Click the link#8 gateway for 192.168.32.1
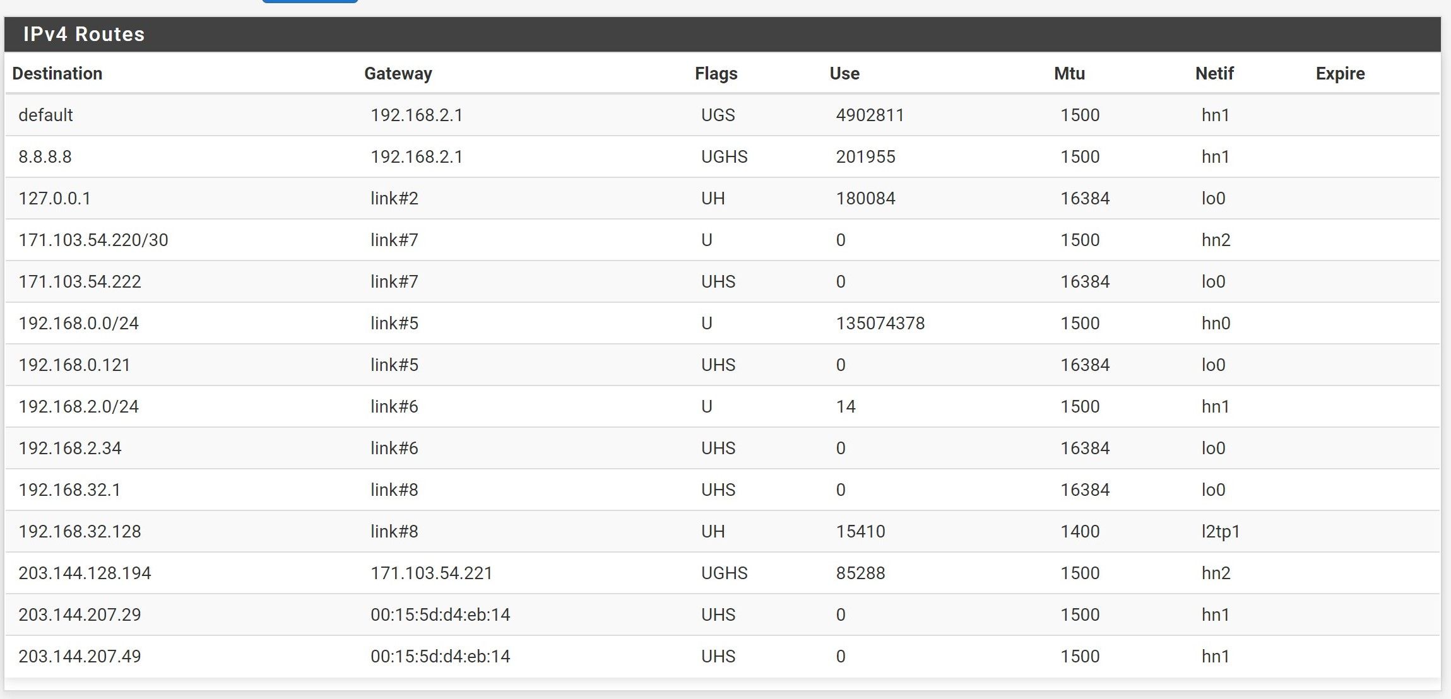 coord(394,490)
